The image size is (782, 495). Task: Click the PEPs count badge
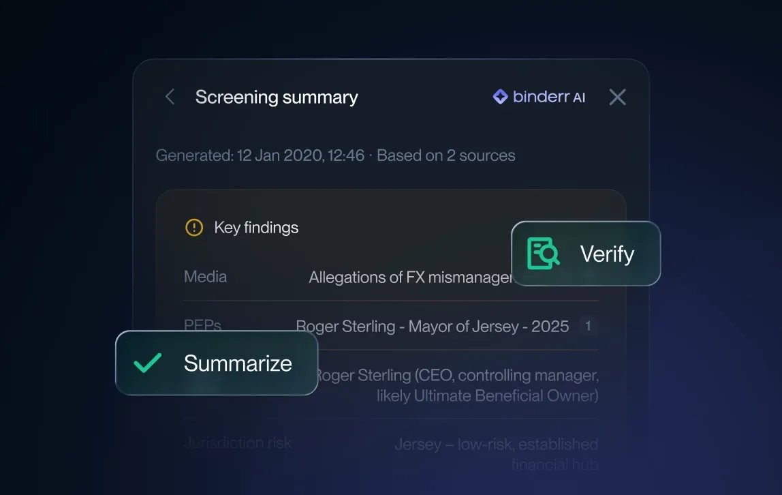coord(588,327)
